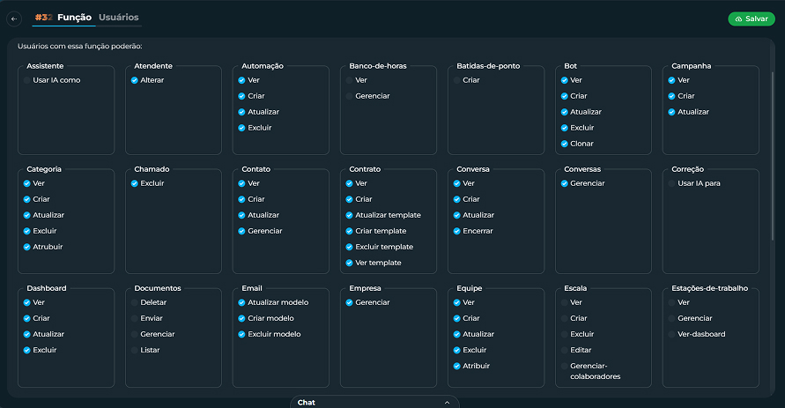The width and height of the screenshot is (785, 408).
Task: Uncheck Contato Gerenciar permission
Action: click(x=241, y=231)
